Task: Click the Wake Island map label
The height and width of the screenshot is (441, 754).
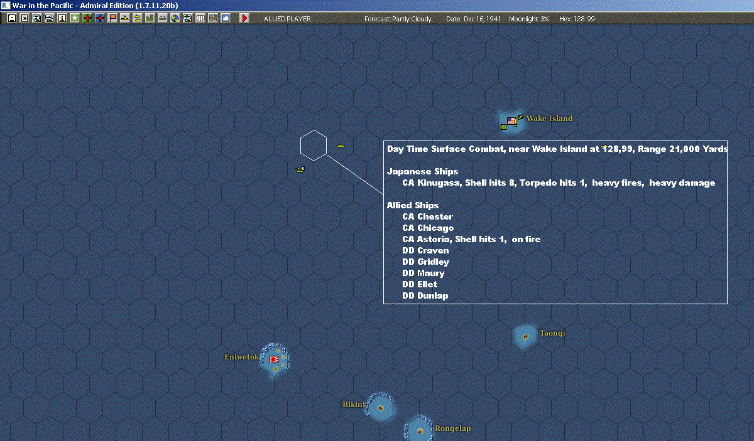Action: tap(549, 119)
